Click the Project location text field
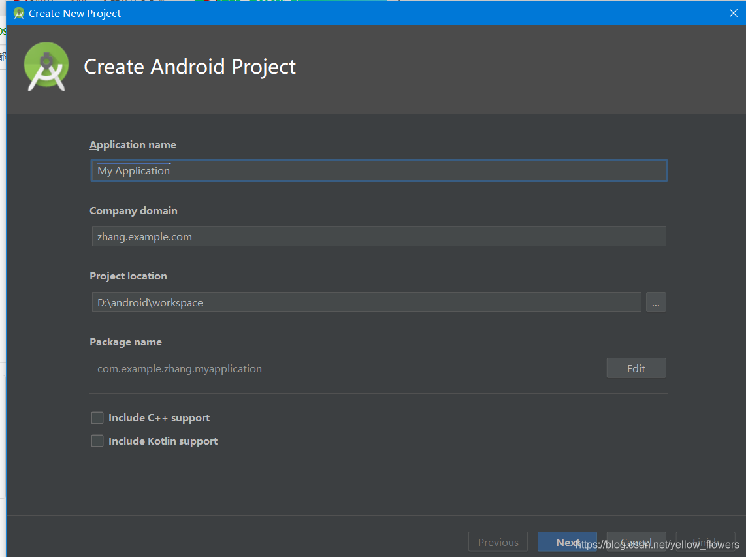This screenshot has height=557, width=746. [x=366, y=302]
